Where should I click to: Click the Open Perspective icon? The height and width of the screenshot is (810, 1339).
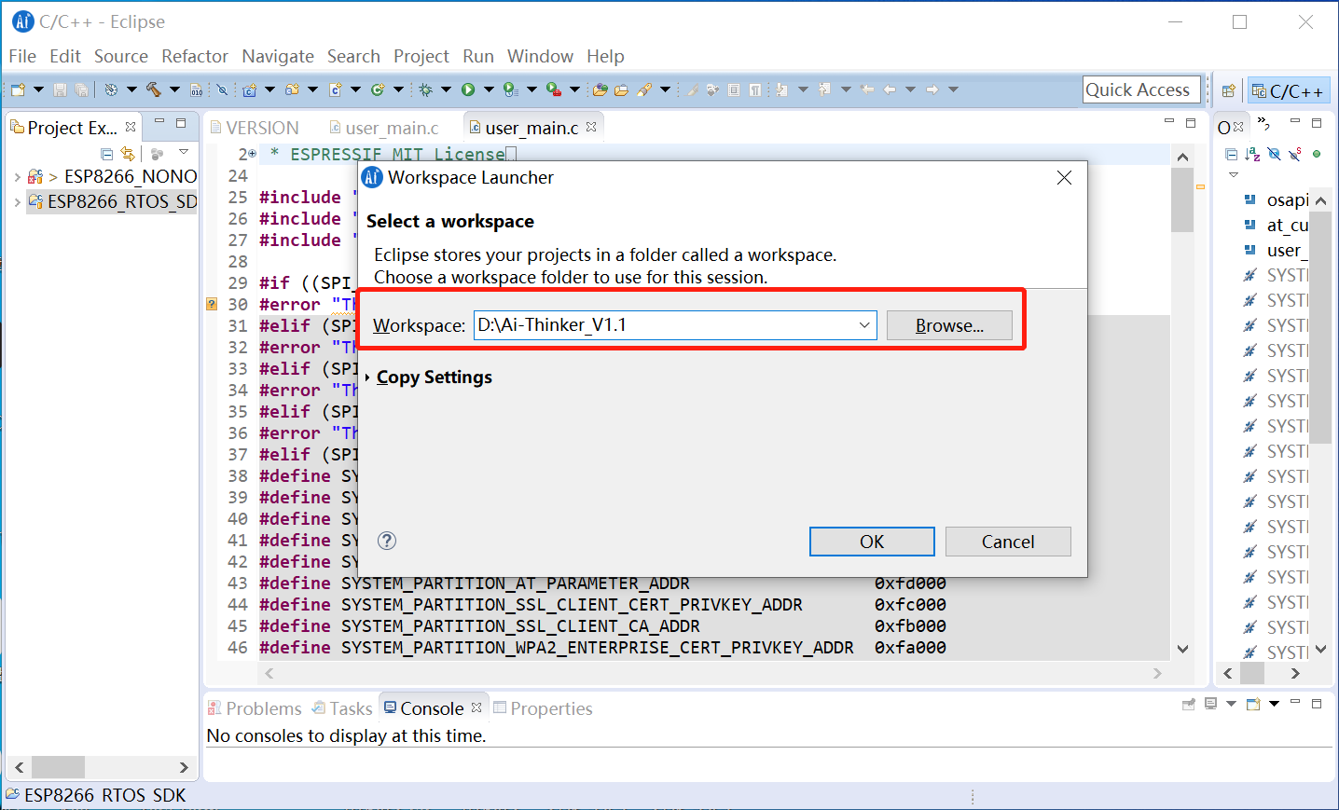(1229, 90)
